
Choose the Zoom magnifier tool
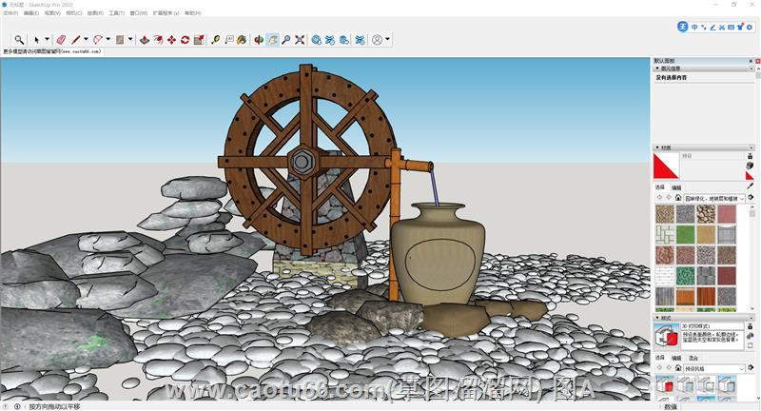coord(286,40)
